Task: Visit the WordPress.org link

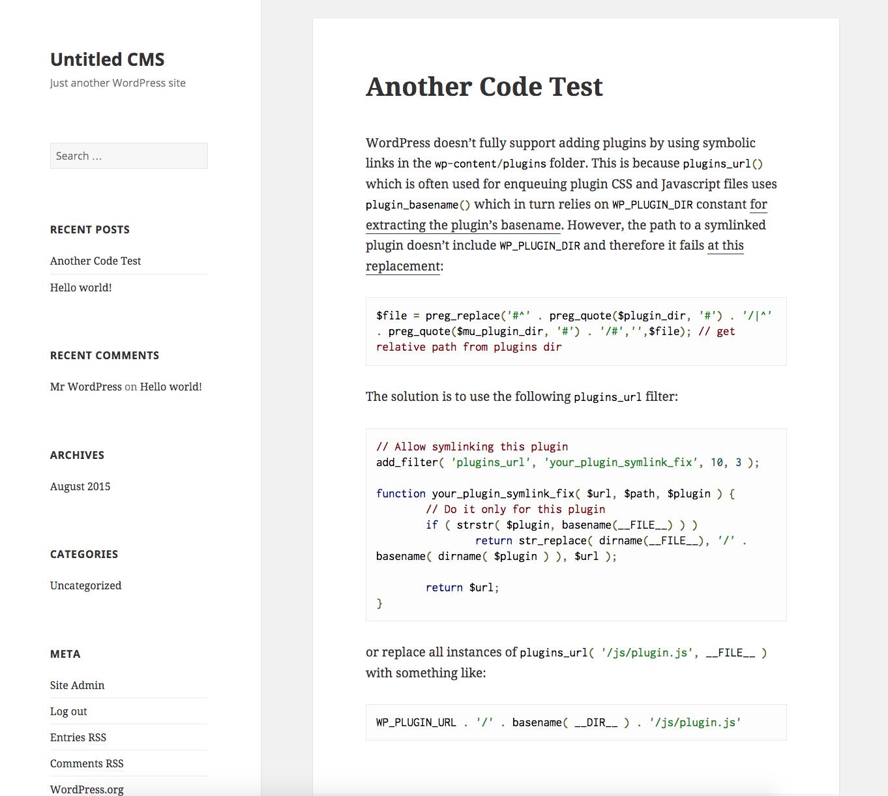Action: click(87, 789)
